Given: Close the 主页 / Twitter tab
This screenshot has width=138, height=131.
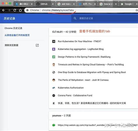Looking at the screenshot, I should click(95, 4).
